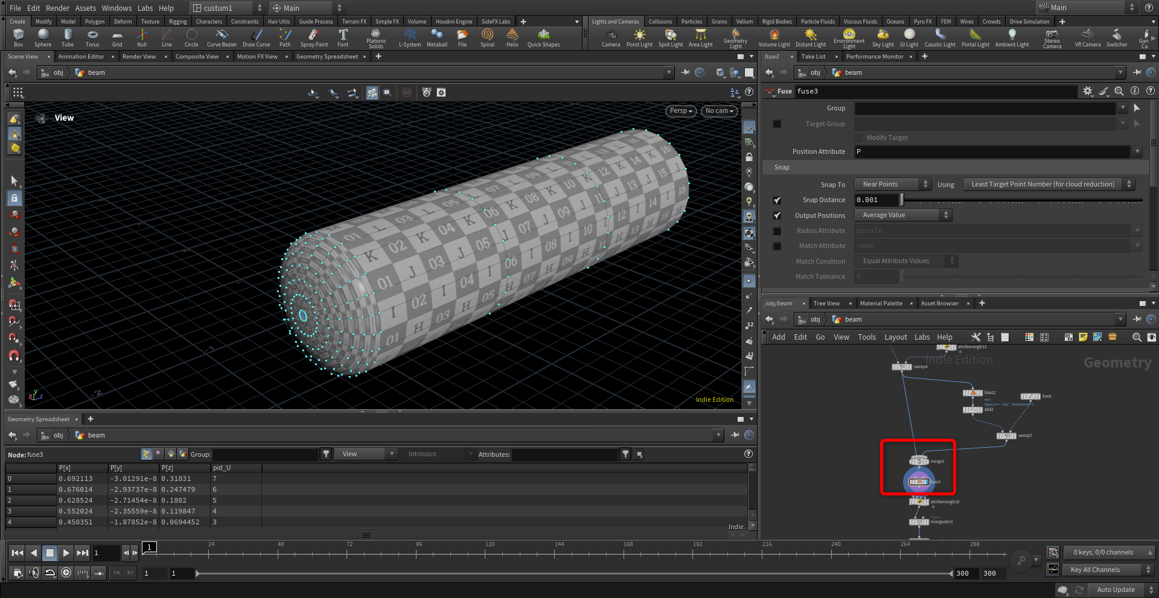The image size is (1159, 598).
Task: Click the Snap Distance value field
Action: (x=876, y=200)
